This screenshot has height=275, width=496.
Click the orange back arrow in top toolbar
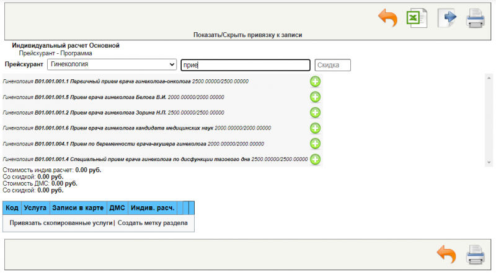[x=387, y=18]
